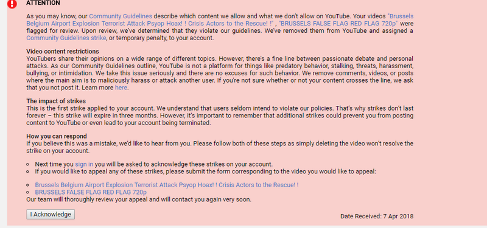Click the "Our team will thoroughly review" sentence
The height and width of the screenshot is (228, 487).
point(139,199)
